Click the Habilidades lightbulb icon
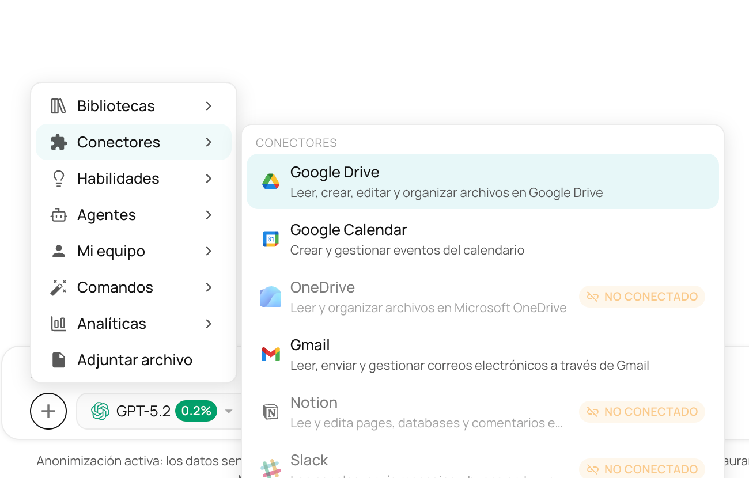Viewport: 749px width, 478px height. pyautogui.click(x=58, y=179)
